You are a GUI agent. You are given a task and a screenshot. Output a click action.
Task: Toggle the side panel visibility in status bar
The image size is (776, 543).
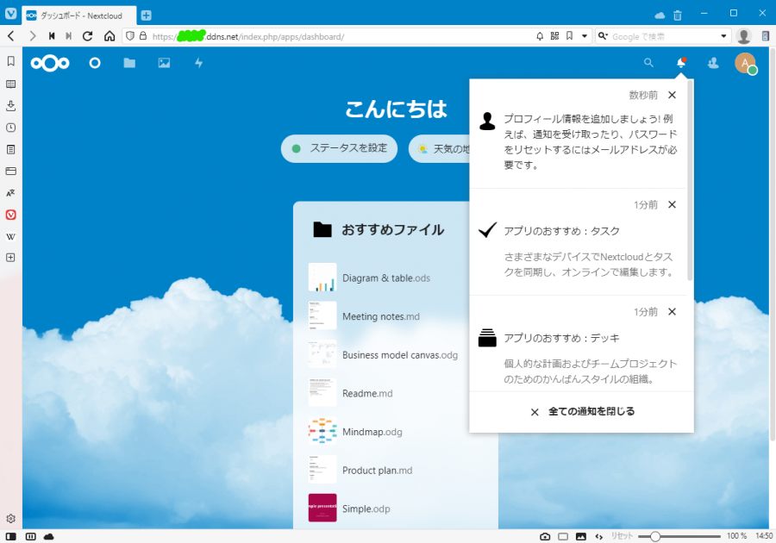tap(11, 536)
